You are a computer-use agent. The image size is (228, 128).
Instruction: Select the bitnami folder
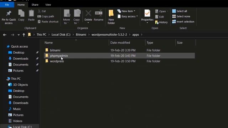[x=119, y=50]
